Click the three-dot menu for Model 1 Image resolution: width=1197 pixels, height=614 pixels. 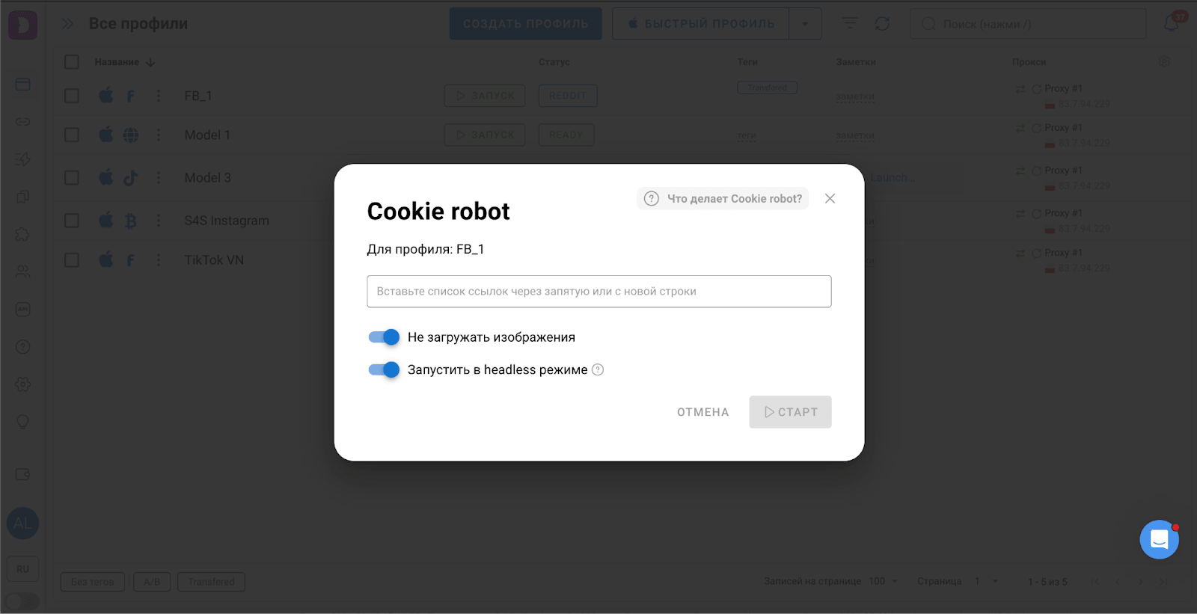point(159,135)
